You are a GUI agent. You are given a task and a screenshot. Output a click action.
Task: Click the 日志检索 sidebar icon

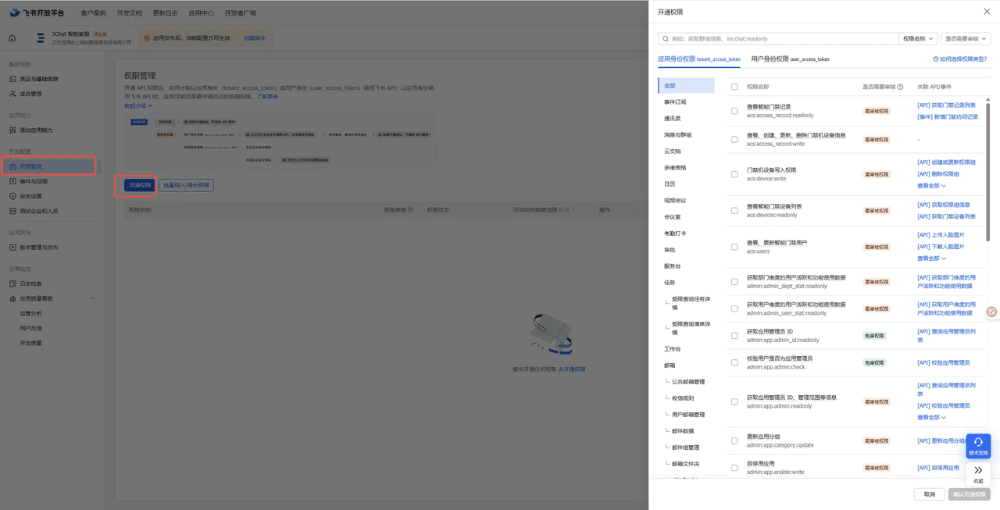[x=12, y=284]
